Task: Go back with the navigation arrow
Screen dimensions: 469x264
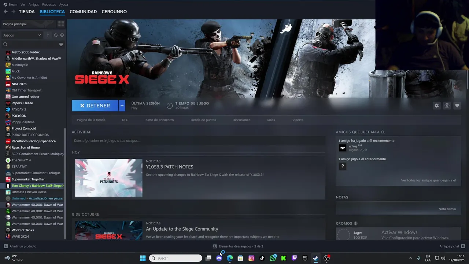Action: [x=5, y=12]
